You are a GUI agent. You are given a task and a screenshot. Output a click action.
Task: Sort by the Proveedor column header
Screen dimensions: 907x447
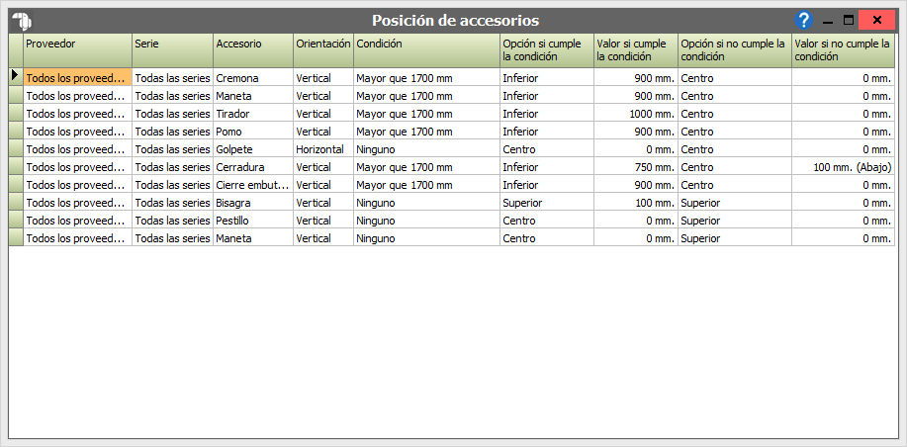pyautogui.click(x=77, y=50)
